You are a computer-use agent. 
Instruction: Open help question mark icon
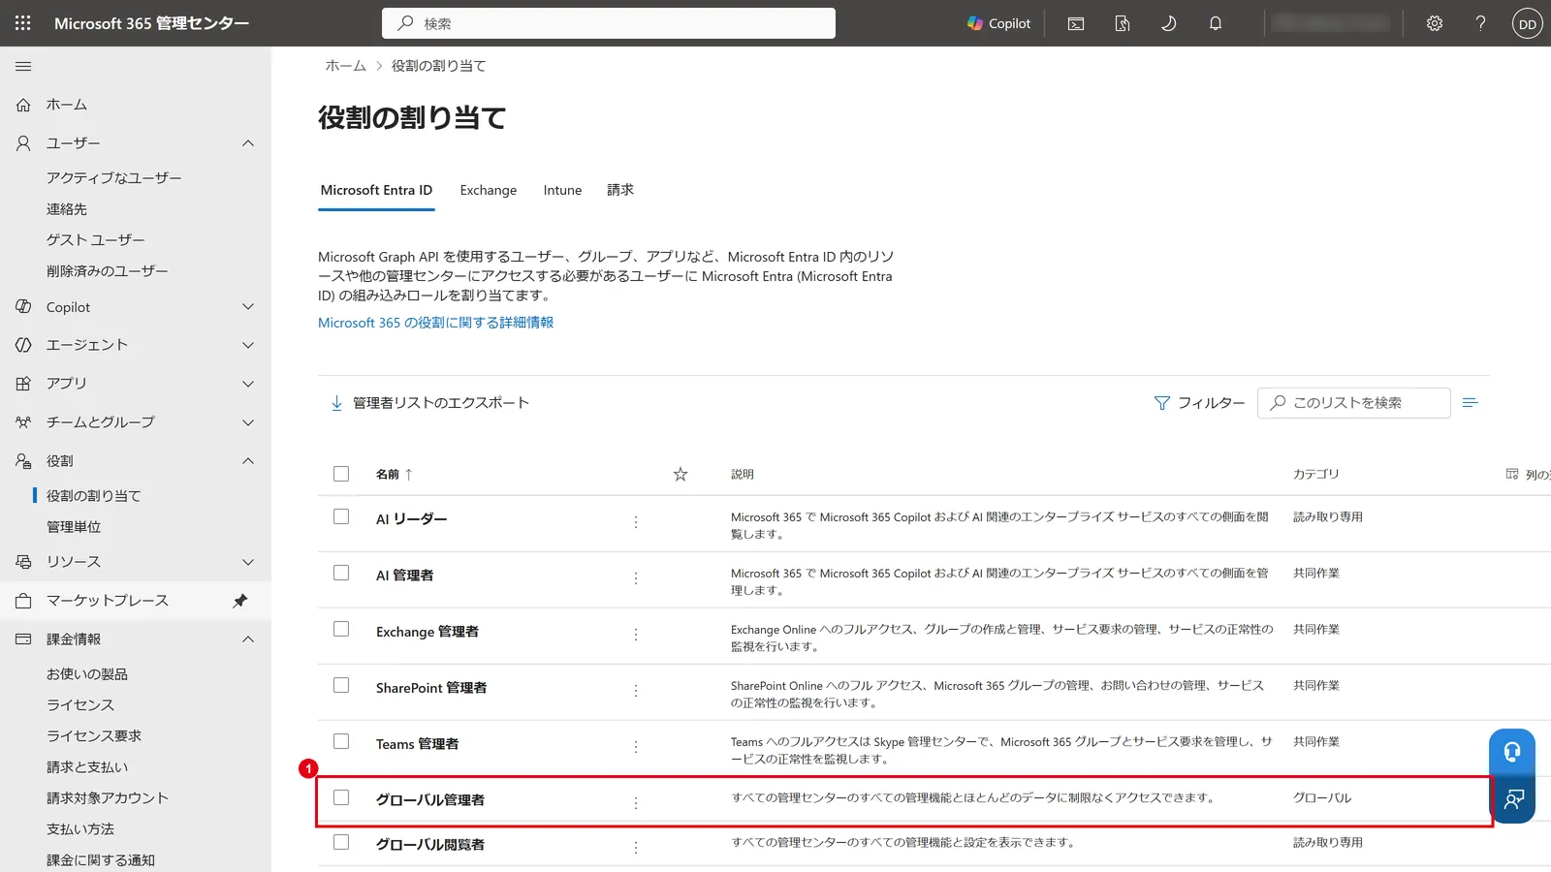click(1480, 23)
